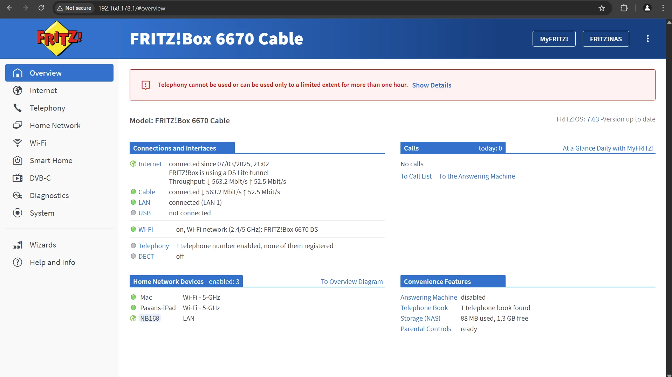The height and width of the screenshot is (377, 672).
Task: Open the Internet menu item
Action: pos(59,90)
